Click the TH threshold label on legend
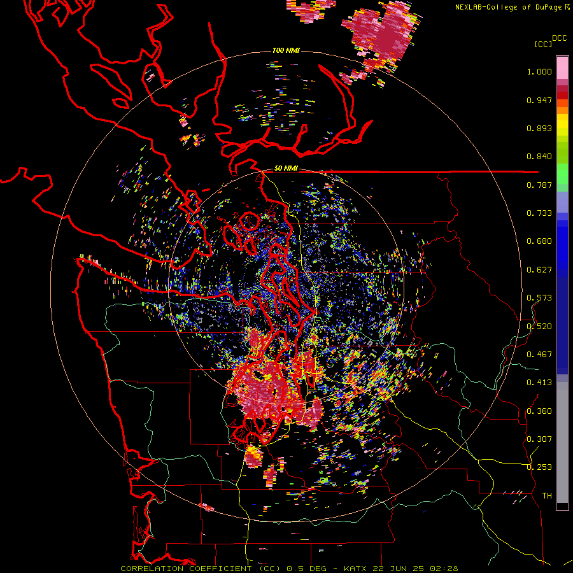This screenshot has width=573, height=573. (547, 496)
